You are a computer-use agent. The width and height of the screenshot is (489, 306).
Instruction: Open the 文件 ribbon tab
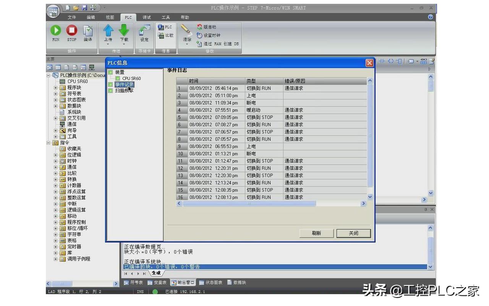pyautogui.click(x=72, y=17)
